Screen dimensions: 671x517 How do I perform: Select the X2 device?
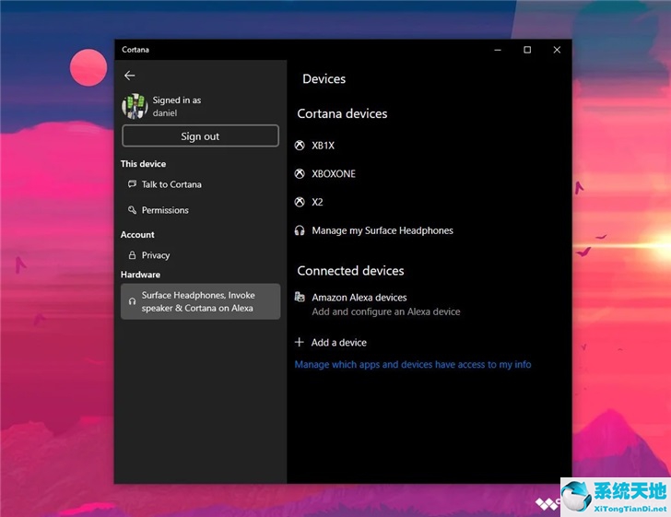coord(317,202)
